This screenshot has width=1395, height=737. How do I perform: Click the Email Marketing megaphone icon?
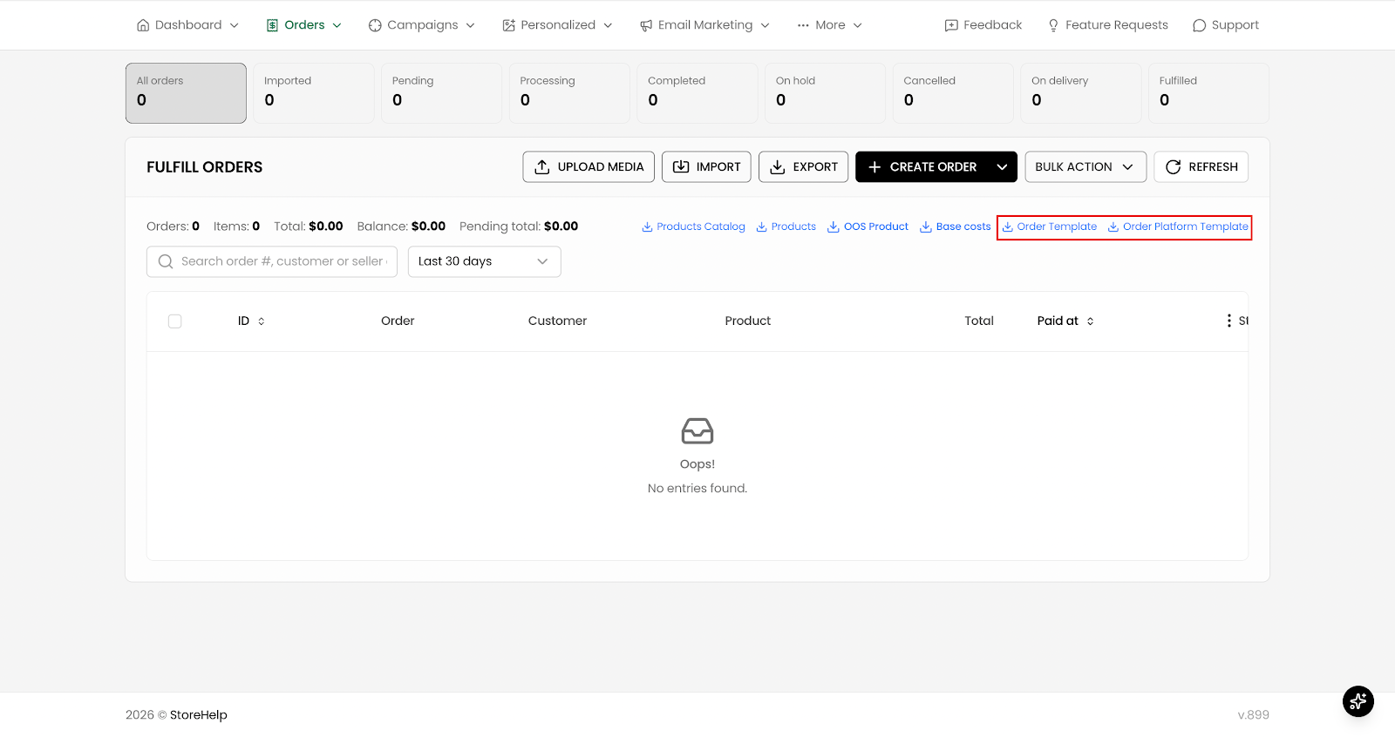coord(646,25)
